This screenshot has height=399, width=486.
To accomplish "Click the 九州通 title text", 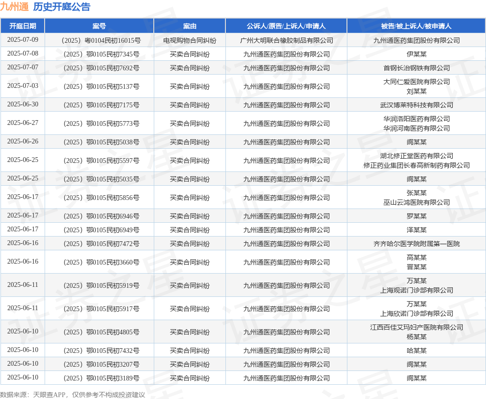I will pyautogui.click(x=15, y=7).
